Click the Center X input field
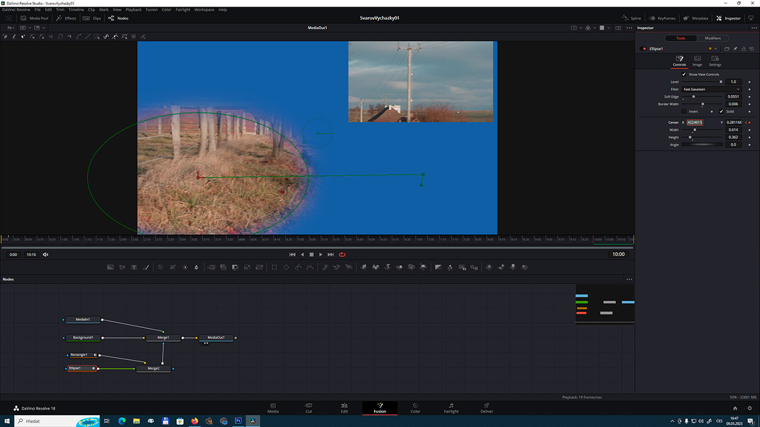 (x=695, y=122)
